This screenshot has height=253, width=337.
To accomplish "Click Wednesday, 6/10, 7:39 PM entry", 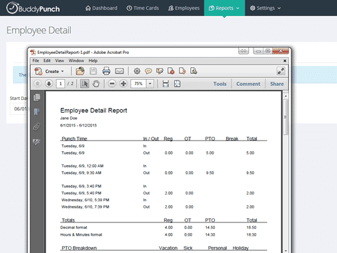I will point(85,207).
